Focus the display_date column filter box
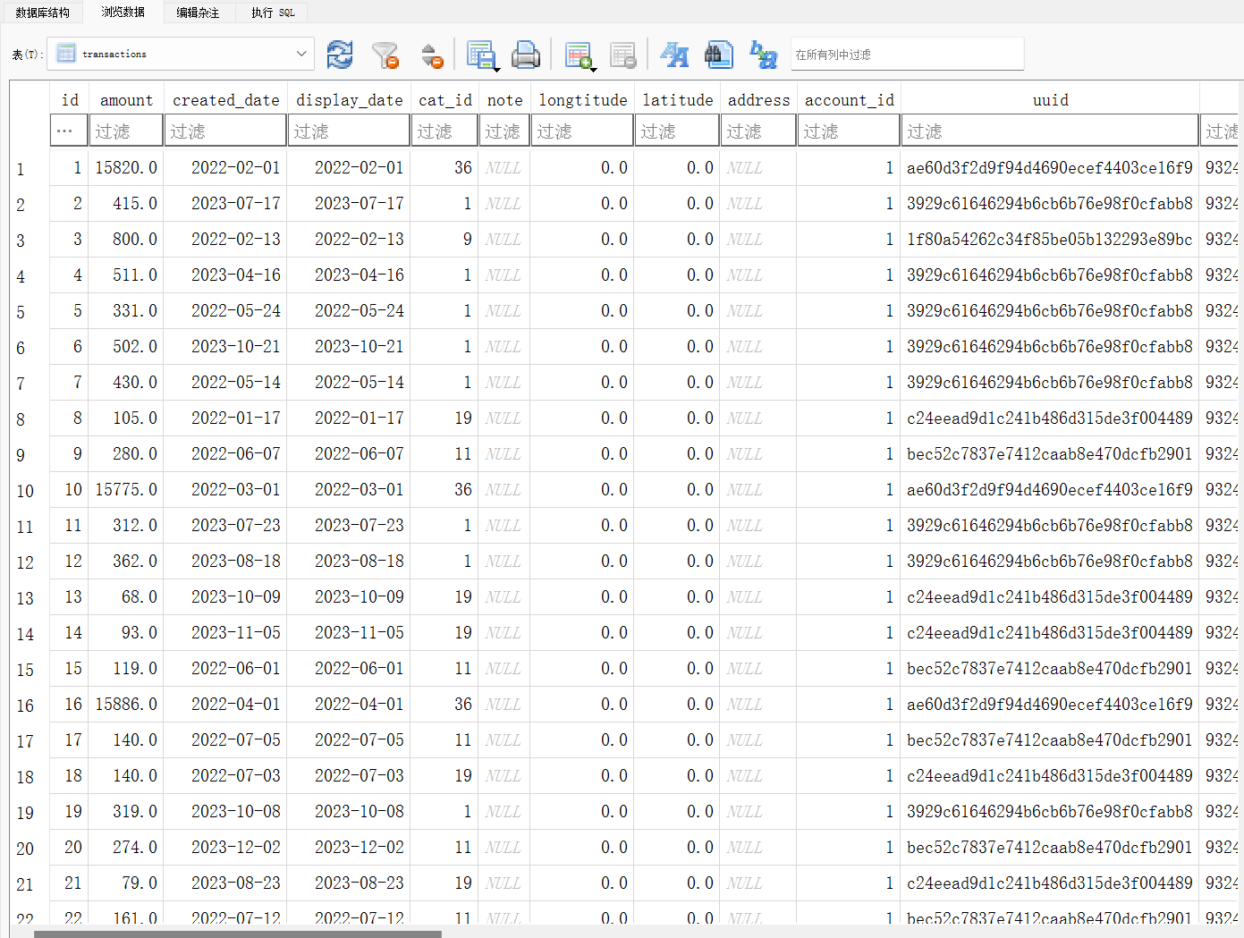Screen dimensions: 1244x938 tap(350, 131)
